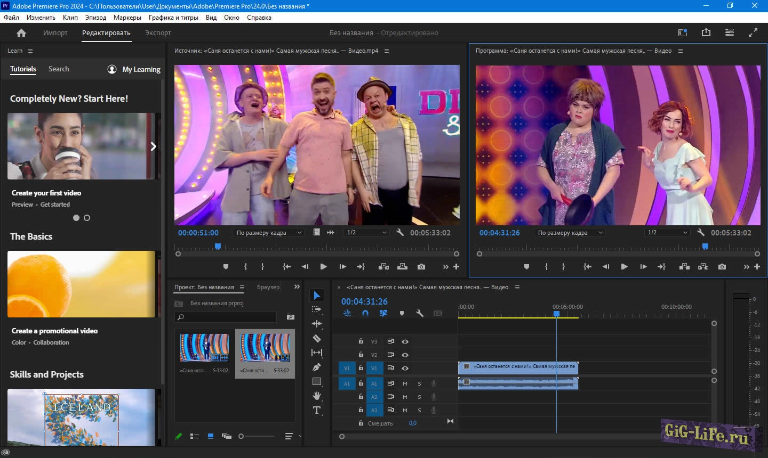Viewport: 768px width, 458px height.
Task: Hide the V3 track output eye
Action: [405, 341]
